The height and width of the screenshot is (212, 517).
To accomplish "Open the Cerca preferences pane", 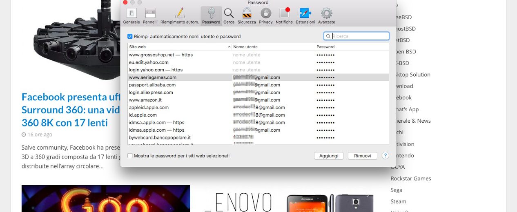I will tap(229, 16).
